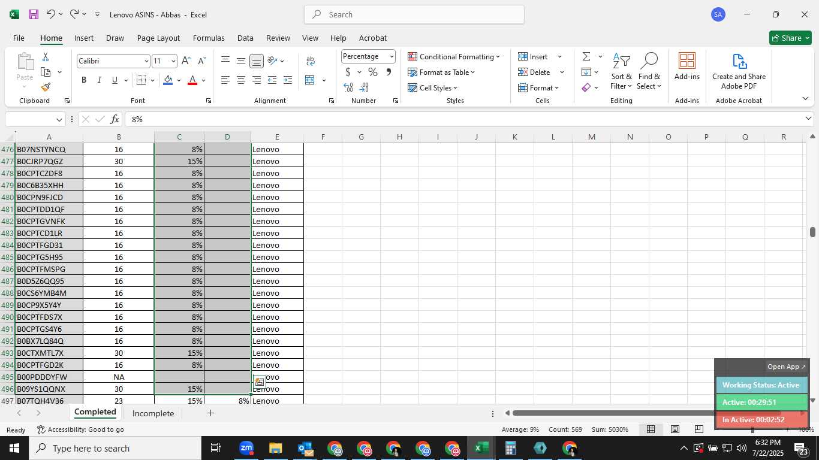Switch to Page Break Preview view
This screenshot has width=819, height=460.
698,429
